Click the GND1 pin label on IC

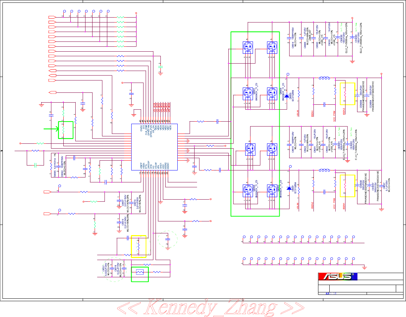click(160, 166)
